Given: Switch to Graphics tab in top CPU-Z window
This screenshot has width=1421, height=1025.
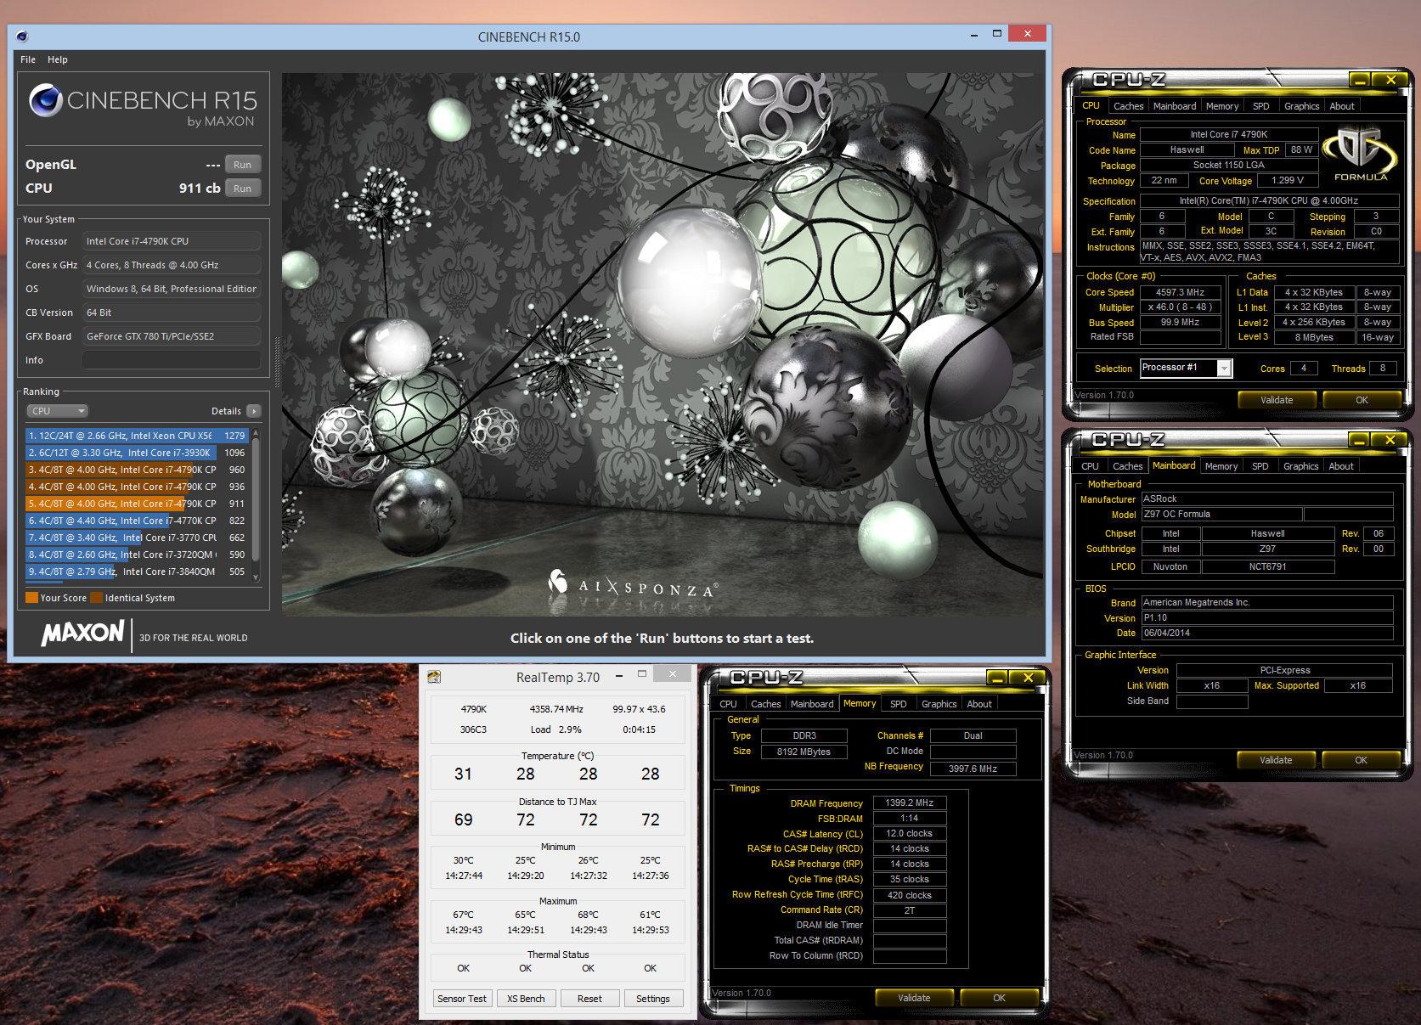Looking at the screenshot, I should (x=1302, y=106).
